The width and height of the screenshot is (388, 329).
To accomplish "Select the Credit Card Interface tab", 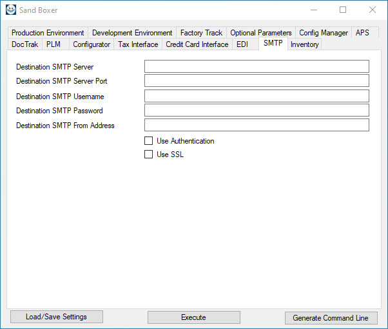I will pyautogui.click(x=197, y=44).
